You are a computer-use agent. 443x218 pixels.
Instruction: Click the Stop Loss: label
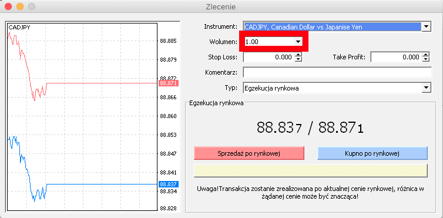(x=223, y=58)
